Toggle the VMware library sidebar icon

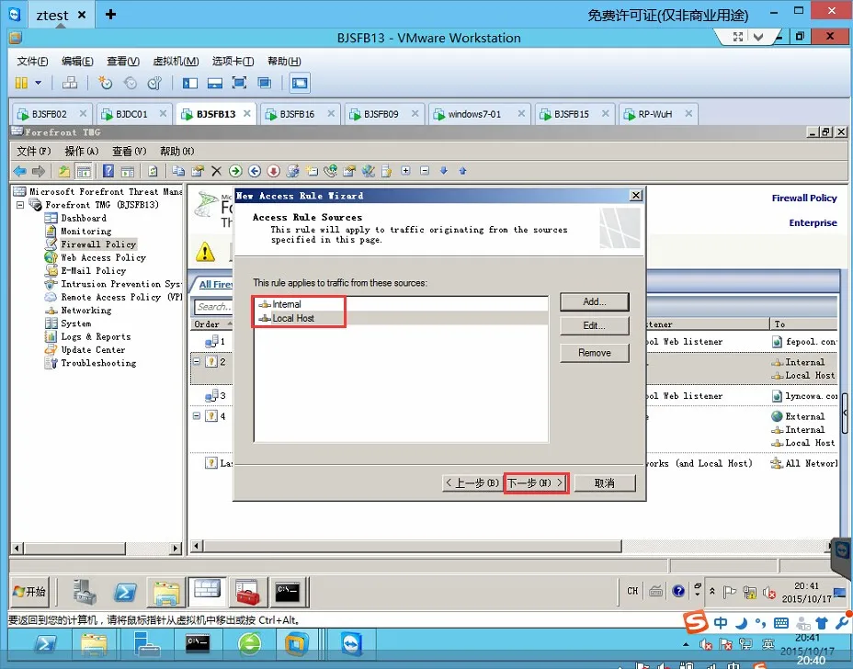click(190, 83)
